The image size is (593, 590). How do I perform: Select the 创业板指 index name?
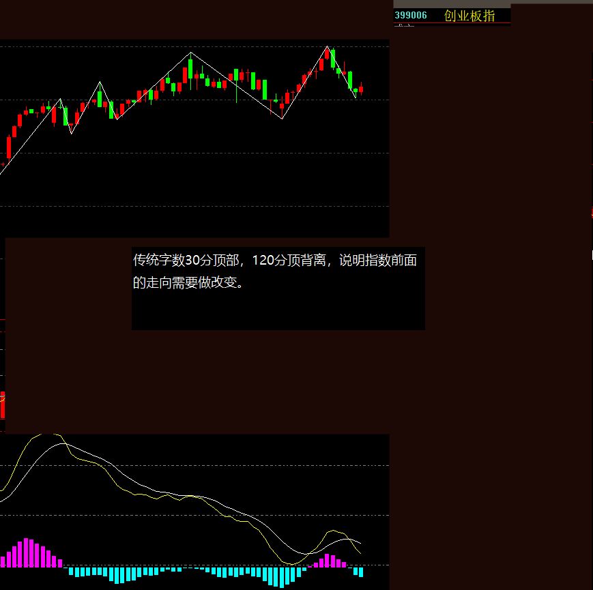click(x=469, y=16)
